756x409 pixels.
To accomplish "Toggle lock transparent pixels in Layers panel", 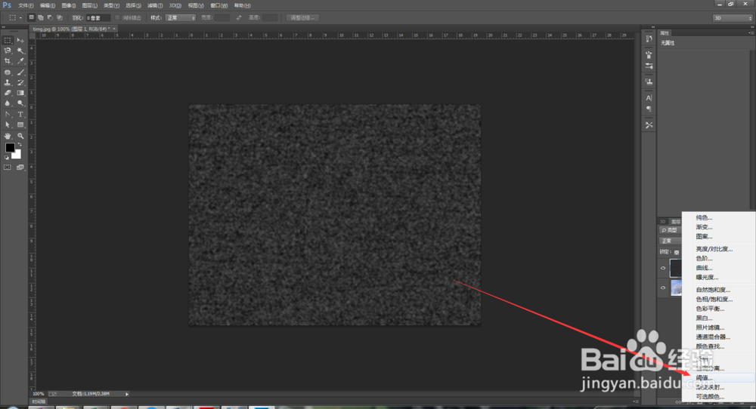I will pyautogui.click(x=677, y=252).
